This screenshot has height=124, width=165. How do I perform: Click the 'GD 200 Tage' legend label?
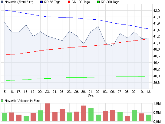pyautogui.click(x=110, y=2)
